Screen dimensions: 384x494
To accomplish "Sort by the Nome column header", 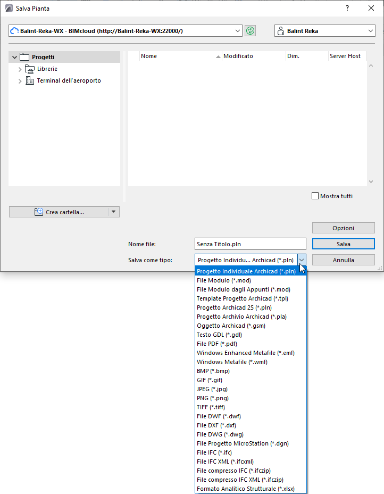I will pyautogui.click(x=180, y=56).
